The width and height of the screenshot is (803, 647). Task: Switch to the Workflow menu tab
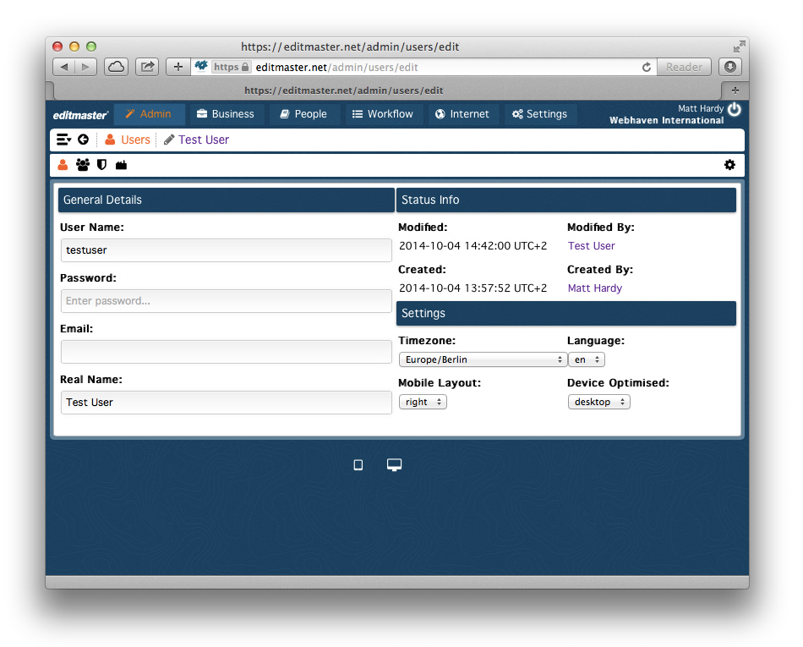point(383,114)
